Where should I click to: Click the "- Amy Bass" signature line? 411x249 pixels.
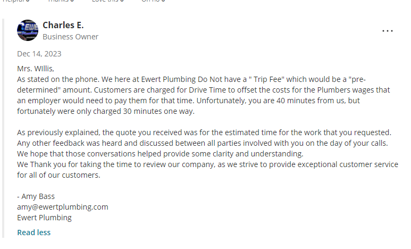[x=36, y=196]
